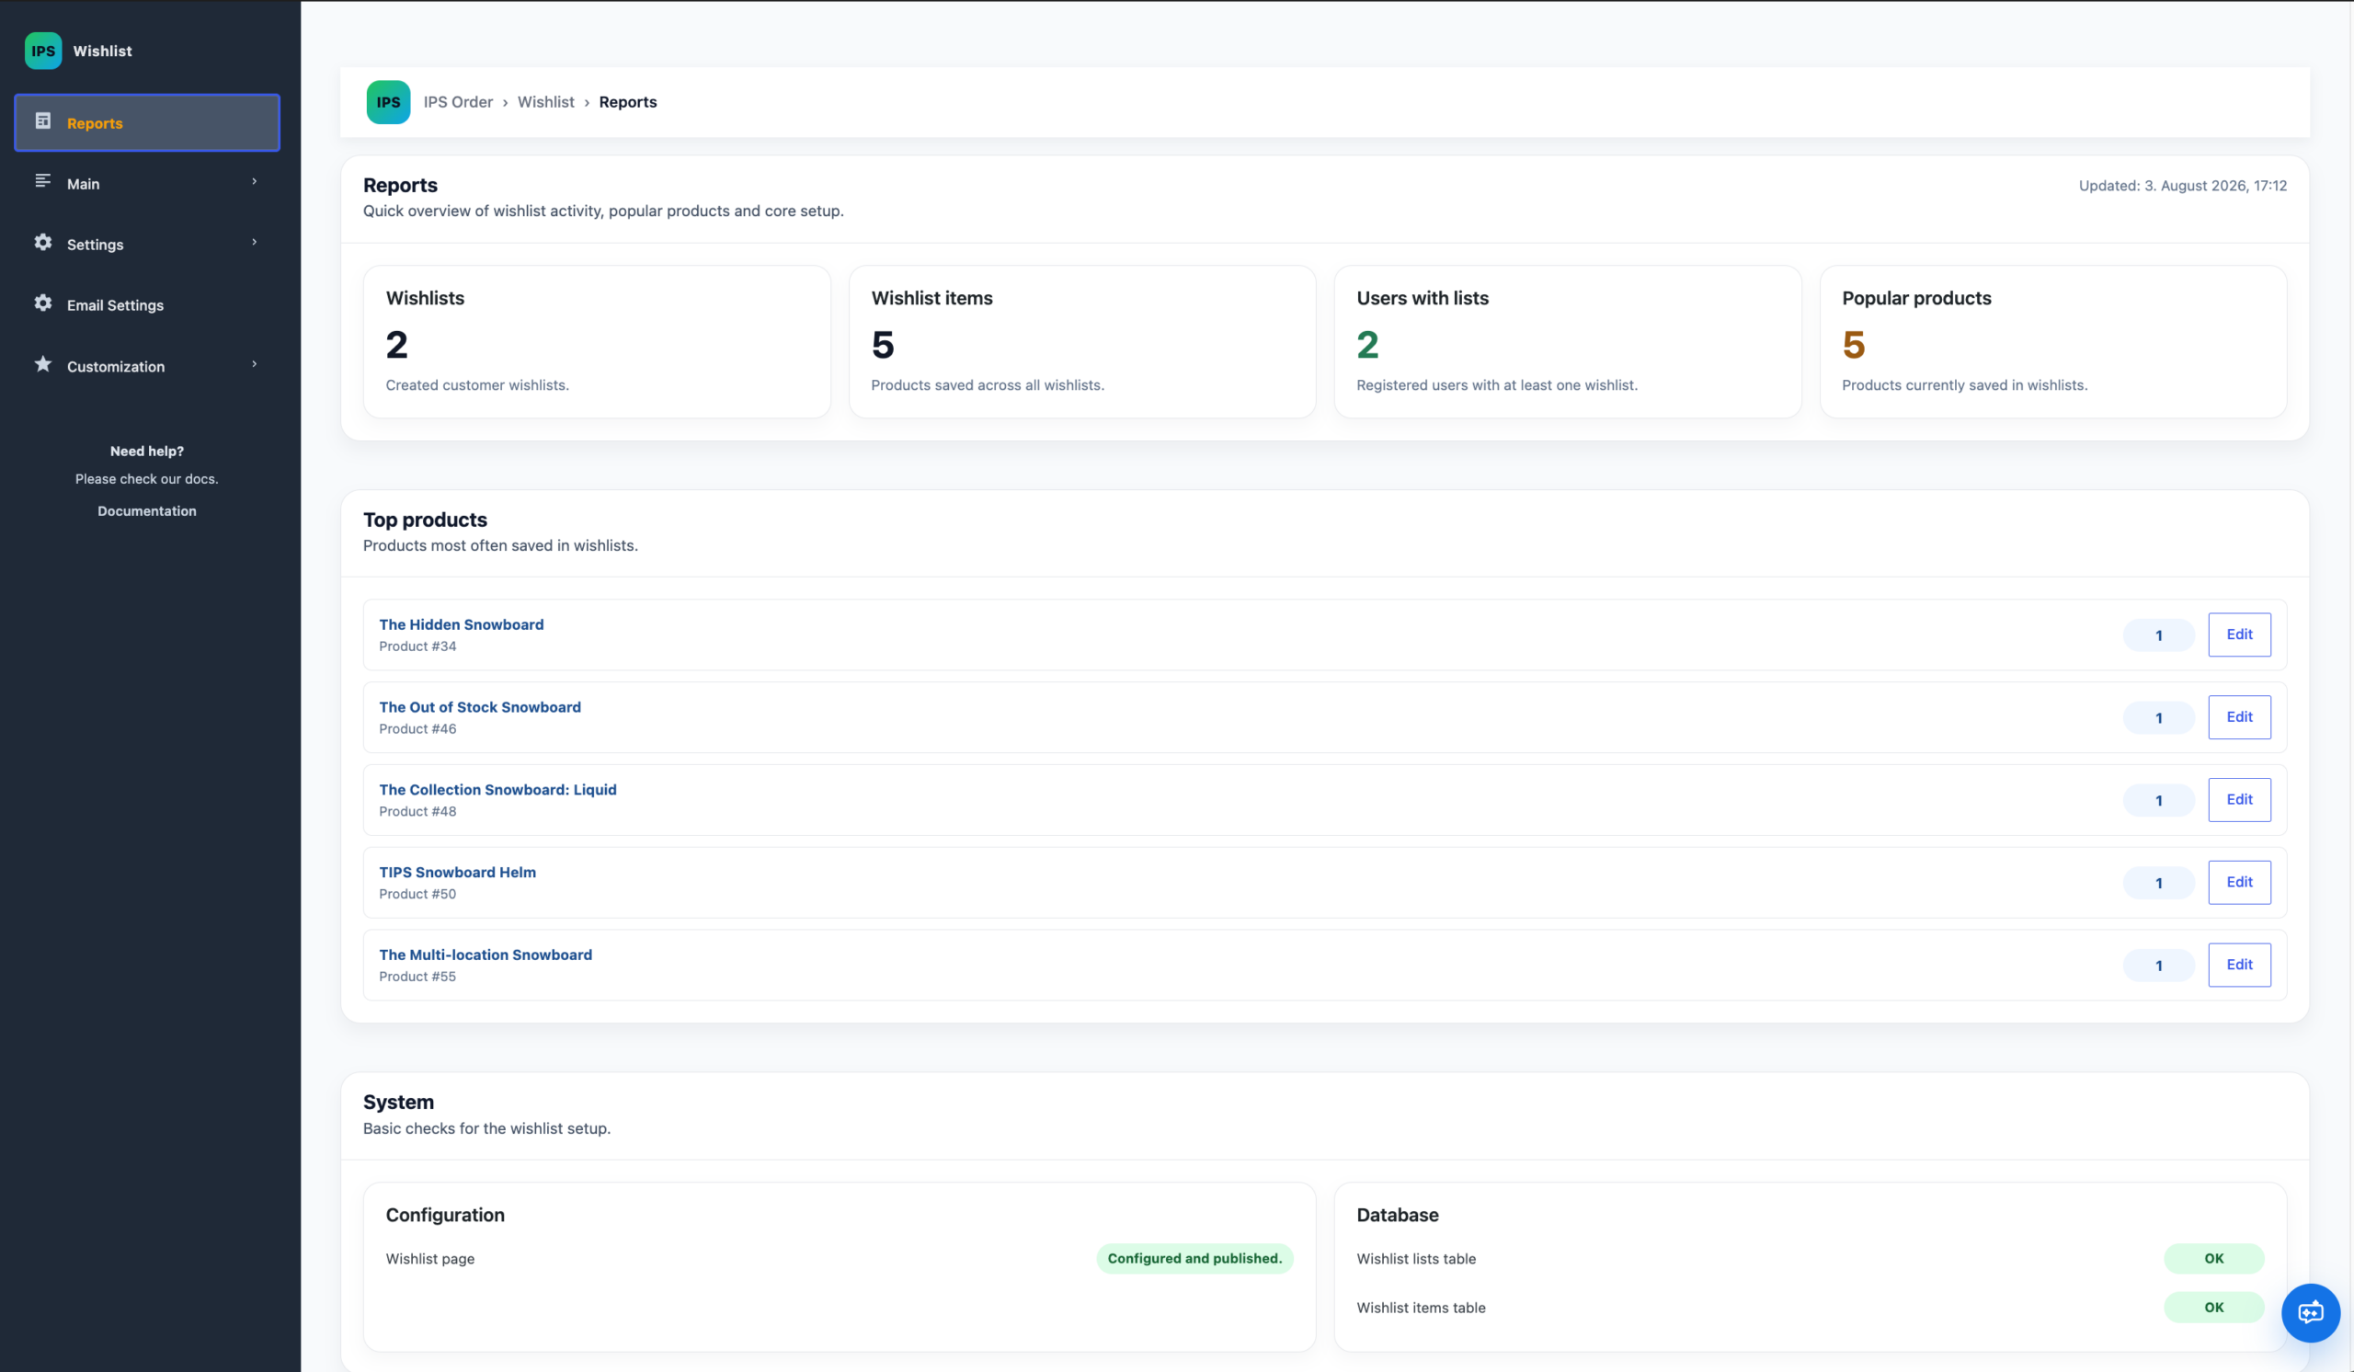Click the Wishlist items stat card
2354x1372 pixels.
point(1082,342)
